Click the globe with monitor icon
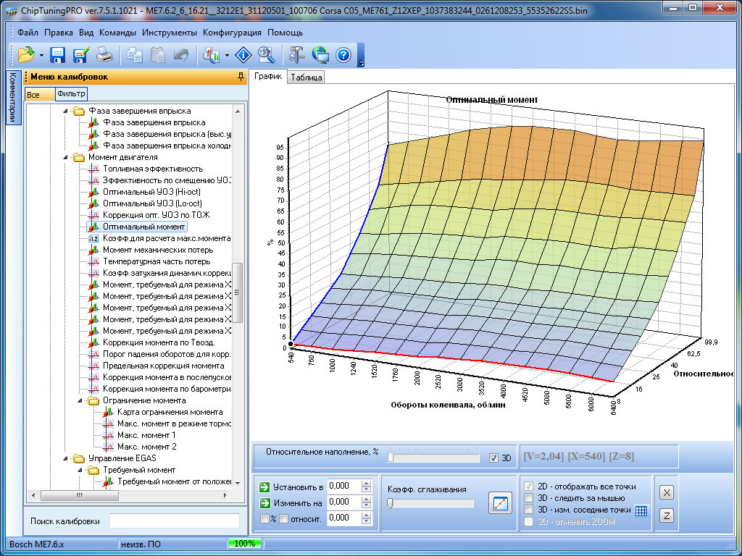 [320, 55]
